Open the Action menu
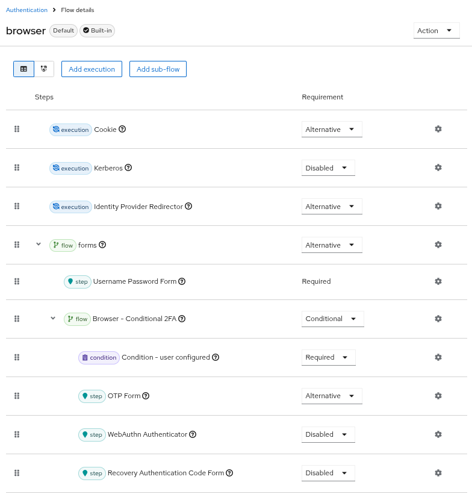The height and width of the screenshot is (500, 472). [x=436, y=30]
